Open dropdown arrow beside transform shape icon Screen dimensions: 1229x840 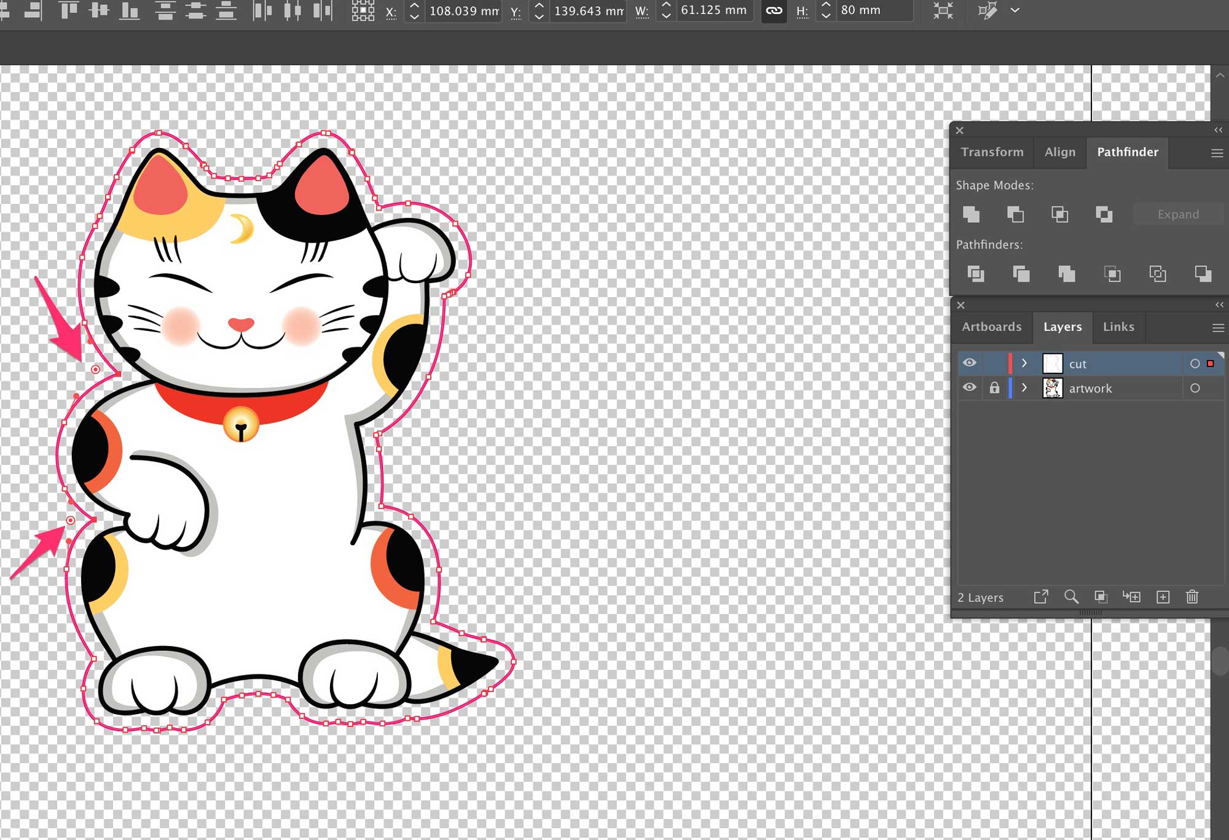[1015, 10]
